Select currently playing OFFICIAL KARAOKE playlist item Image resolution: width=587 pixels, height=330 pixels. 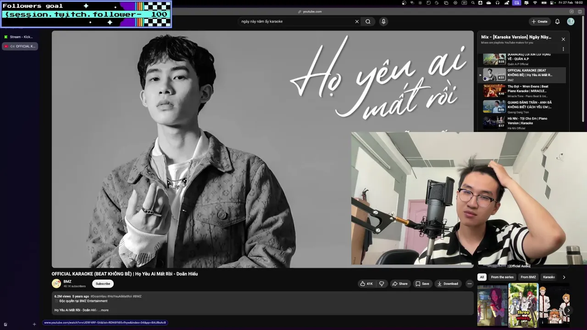click(522, 75)
